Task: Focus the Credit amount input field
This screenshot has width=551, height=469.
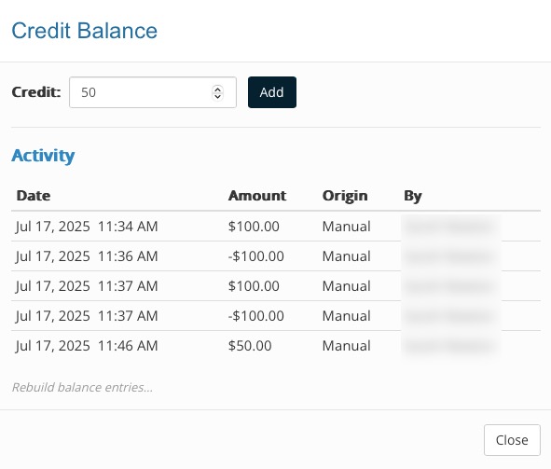Action: coord(153,92)
